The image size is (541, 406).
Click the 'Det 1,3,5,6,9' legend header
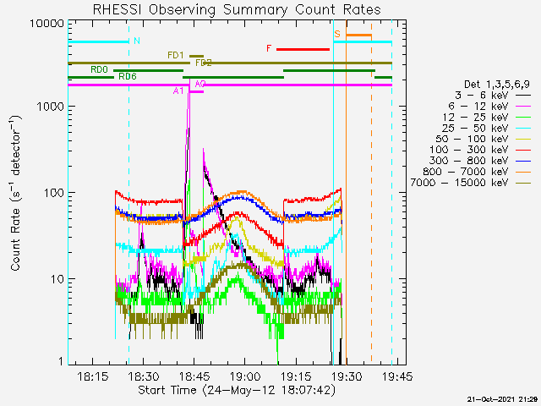click(x=497, y=85)
